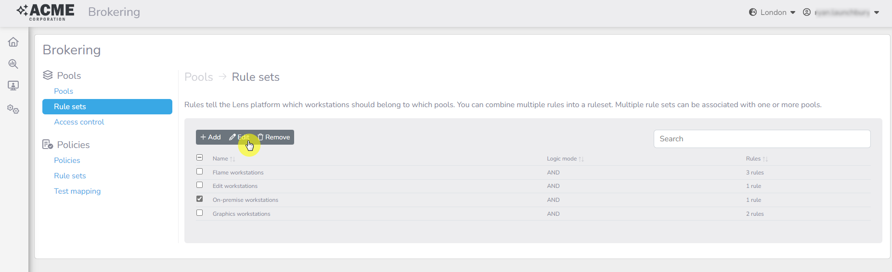The height and width of the screenshot is (272, 892).
Task: Click the analytics magnifier sidebar icon
Action: pos(13,64)
